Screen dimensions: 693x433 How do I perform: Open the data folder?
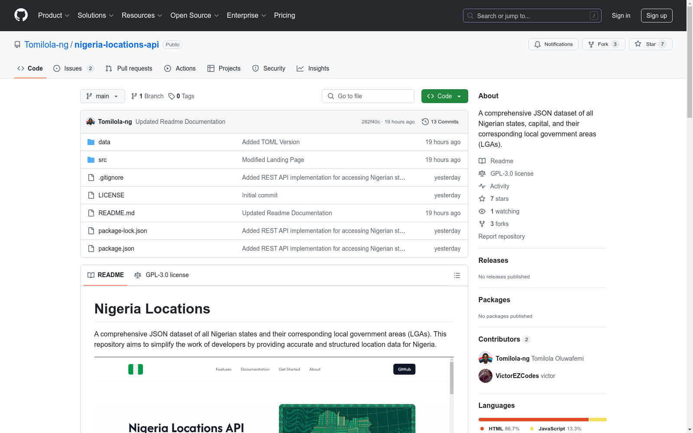pyautogui.click(x=104, y=142)
